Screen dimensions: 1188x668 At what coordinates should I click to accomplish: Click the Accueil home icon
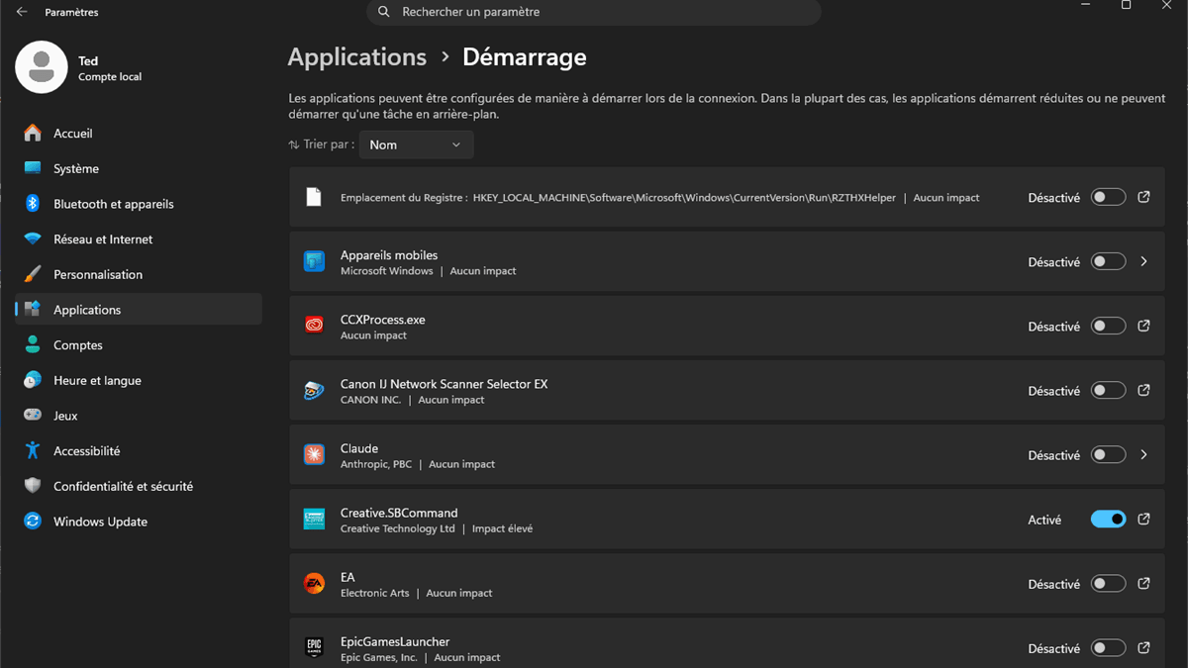[33, 133]
